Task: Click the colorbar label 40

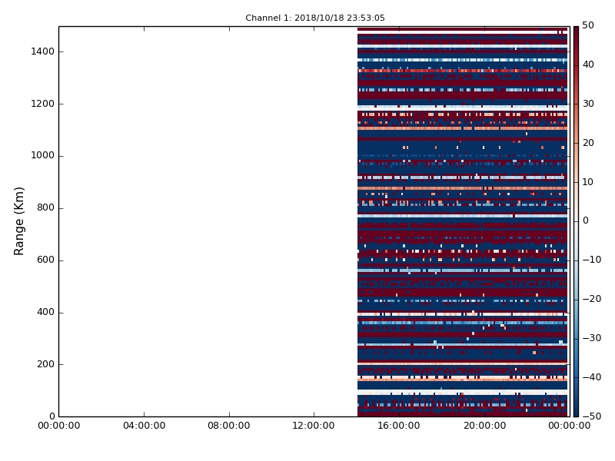Action: coord(588,65)
